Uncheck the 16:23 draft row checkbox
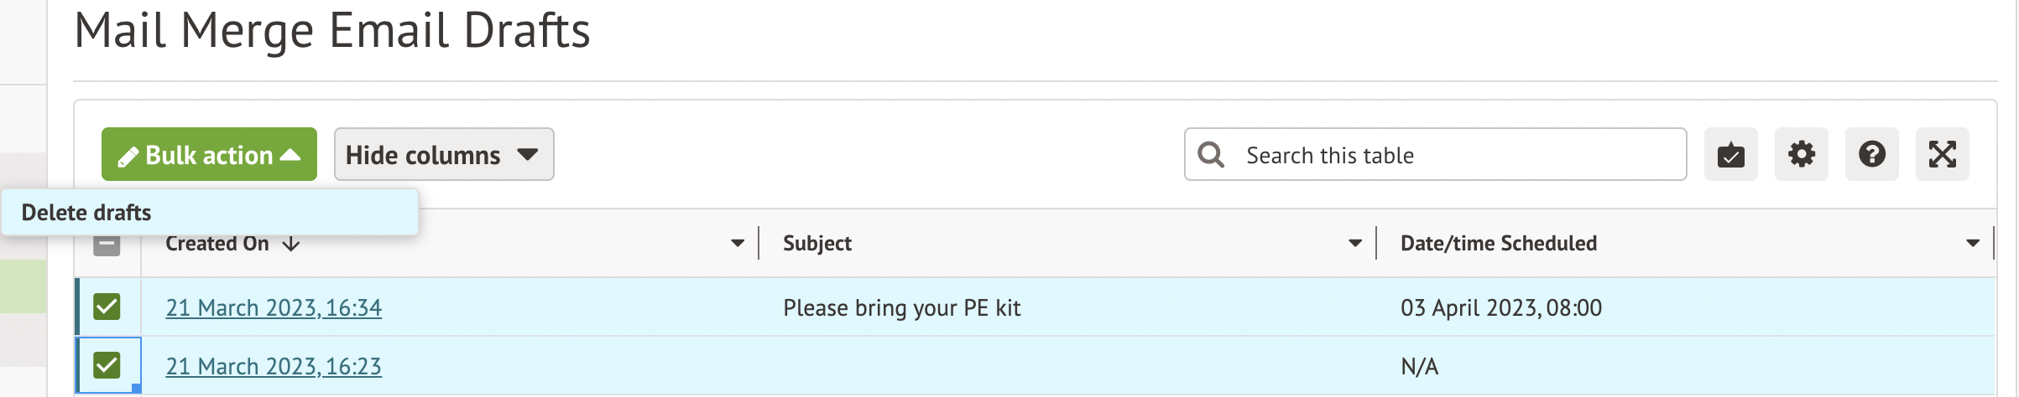Viewport: 2019px width, 397px height. coord(107,365)
